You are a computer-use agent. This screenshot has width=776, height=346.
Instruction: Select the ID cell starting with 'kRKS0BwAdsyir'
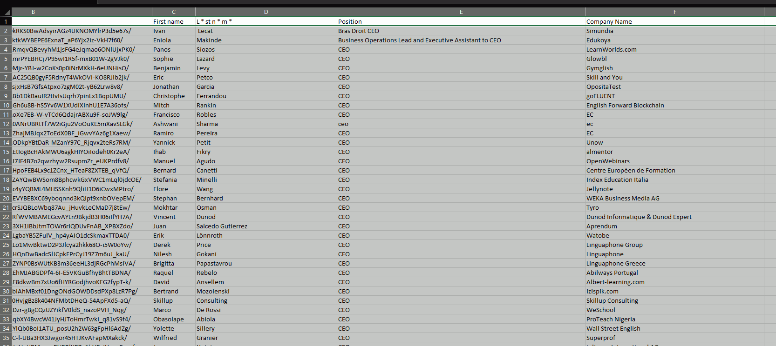coord(82,31)
